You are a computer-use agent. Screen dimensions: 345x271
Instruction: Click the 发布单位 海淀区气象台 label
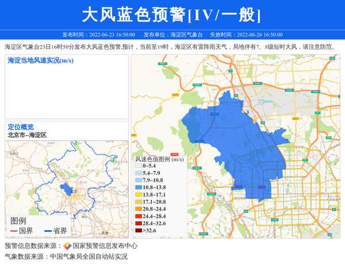(x=172, y=35)
